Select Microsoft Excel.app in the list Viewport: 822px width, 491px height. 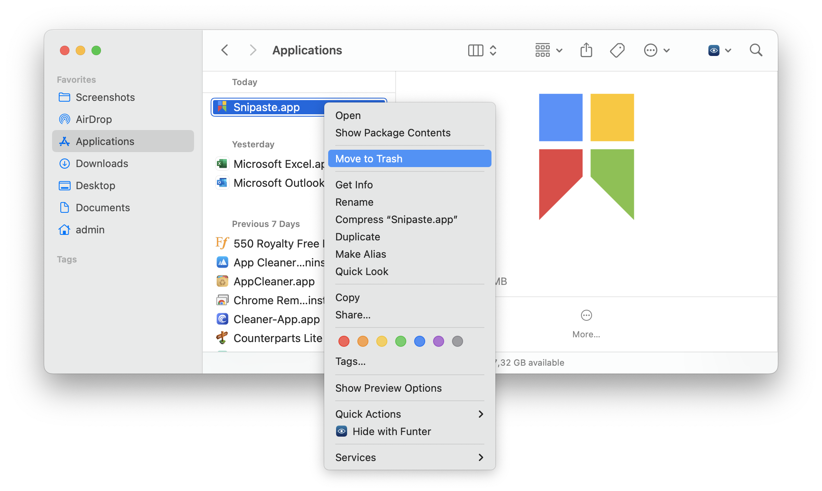(x=270, y=164)
